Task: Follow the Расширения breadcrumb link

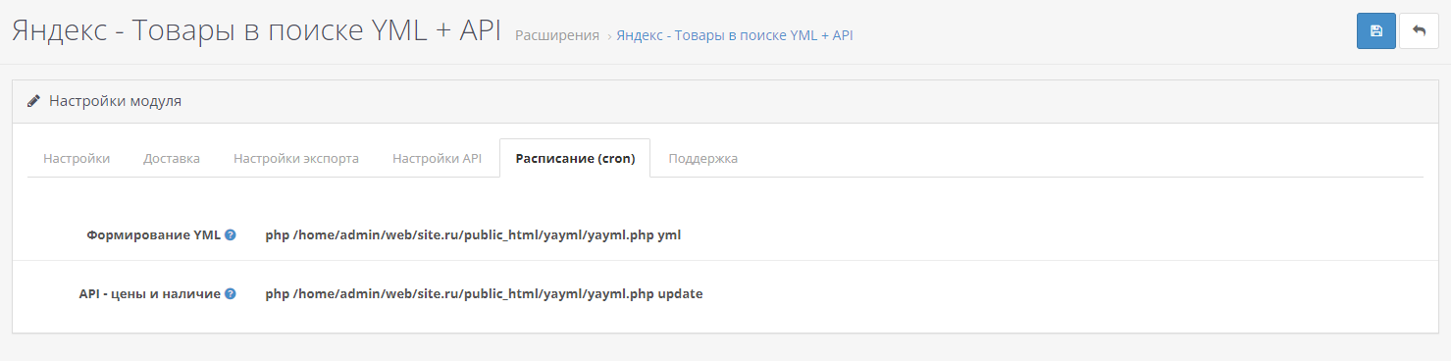Action: [x=557, y=35]
